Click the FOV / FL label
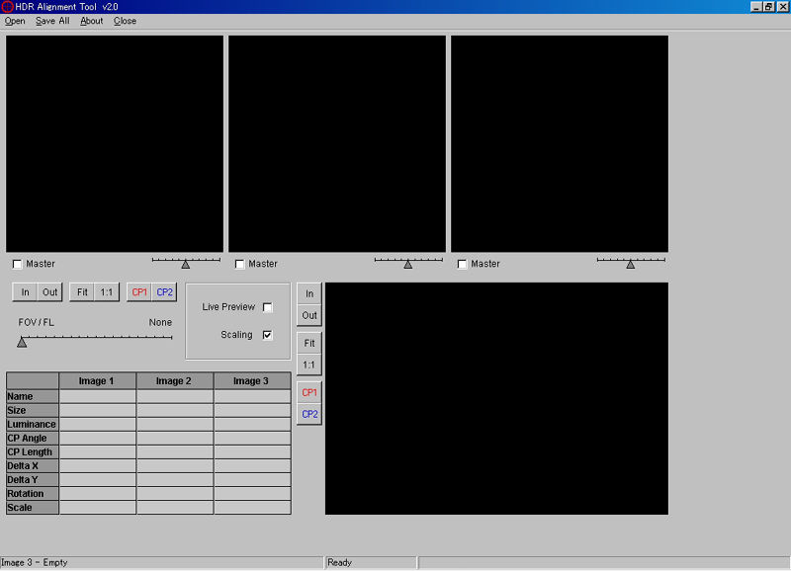This screenshot has height=571, width=791. tap(36, 322)
